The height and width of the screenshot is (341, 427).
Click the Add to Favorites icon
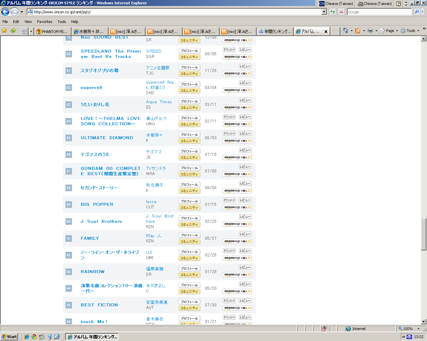pyautogui.click(x=13, y=31)
